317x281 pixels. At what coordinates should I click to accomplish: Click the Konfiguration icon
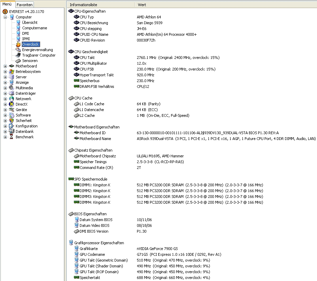click(x=12, y=126)
